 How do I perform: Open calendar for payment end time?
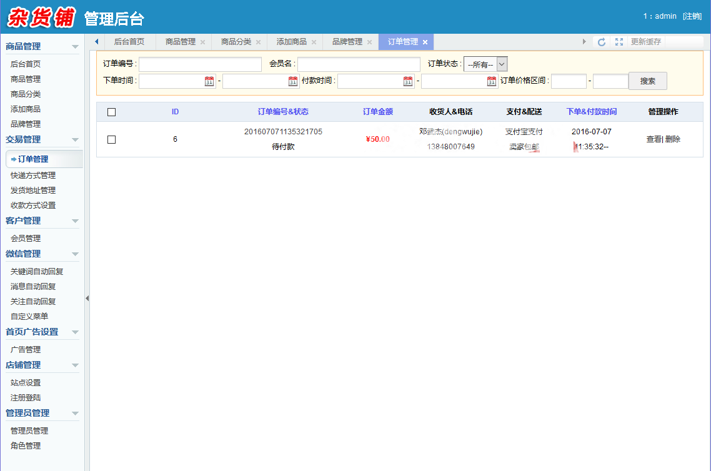pos(492,81)
